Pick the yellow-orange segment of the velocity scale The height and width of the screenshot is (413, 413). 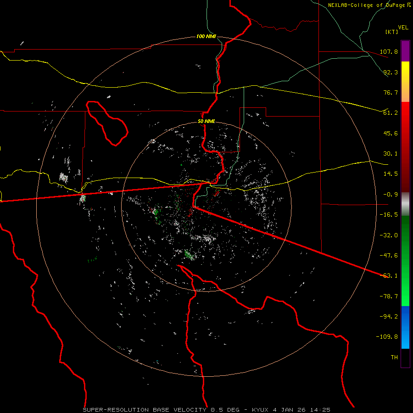click(x=405, y=82)
